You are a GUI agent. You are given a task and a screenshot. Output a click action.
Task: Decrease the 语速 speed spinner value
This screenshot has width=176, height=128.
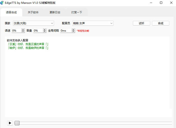[23, 31]
